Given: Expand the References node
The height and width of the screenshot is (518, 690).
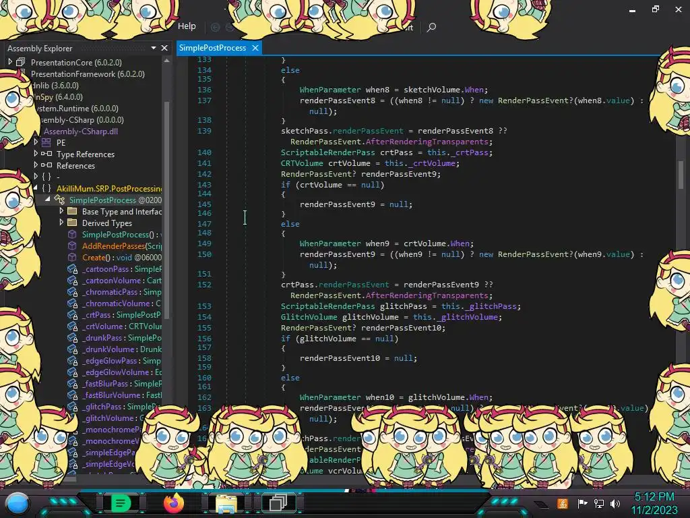Looking at the screenshot, I should (36, 165).
